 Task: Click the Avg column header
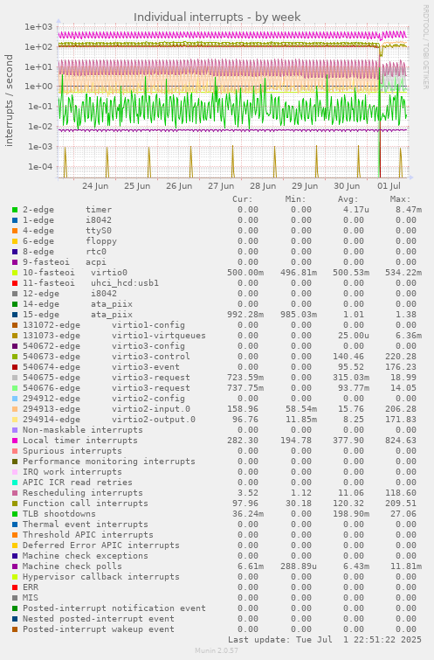[x=348, y=199]
